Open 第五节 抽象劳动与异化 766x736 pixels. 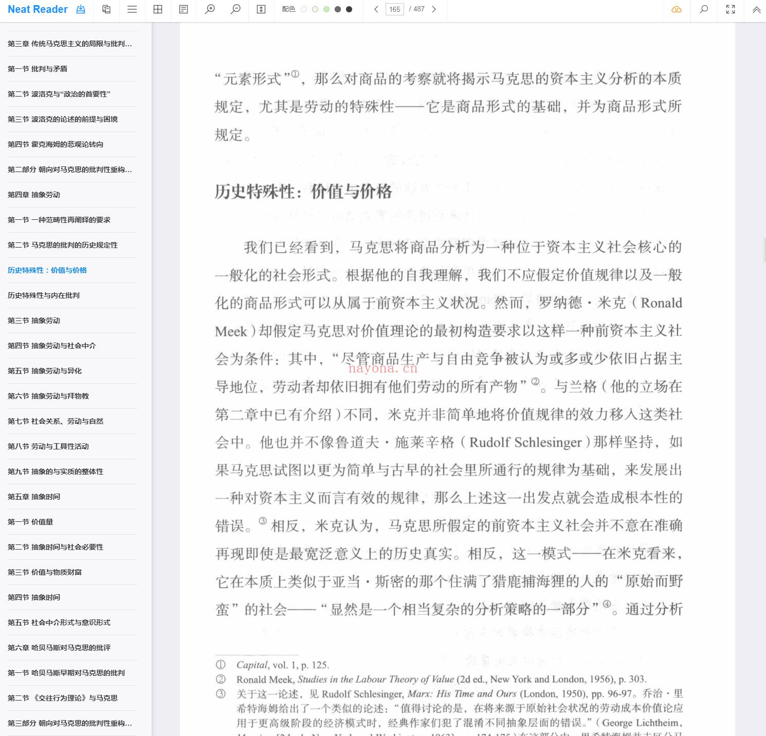[x=45, y=371]
